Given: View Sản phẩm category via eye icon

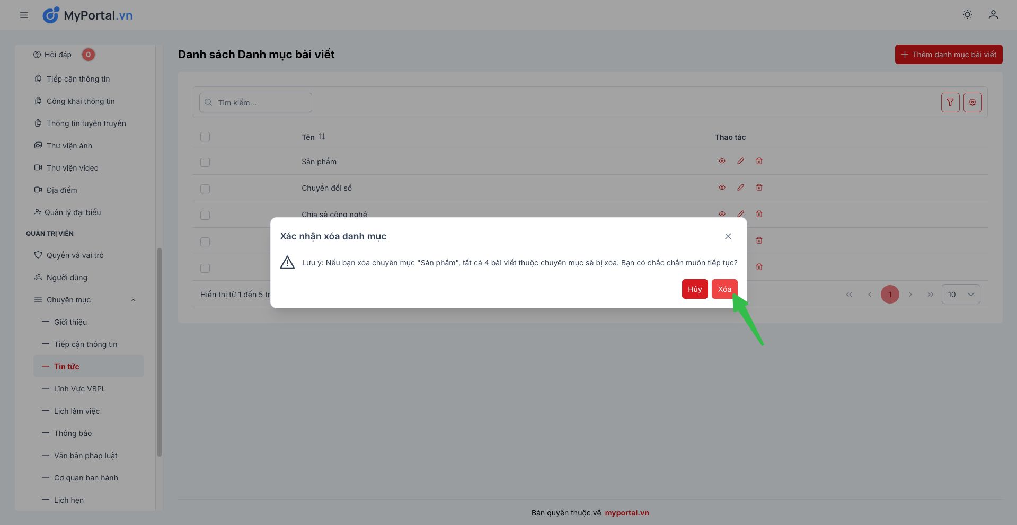Looking at the screenshot, I should coord(722,161).
